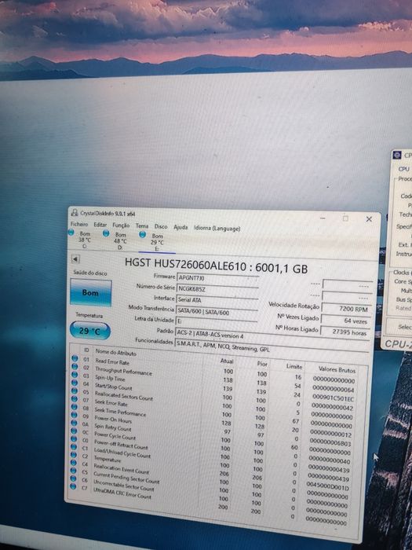Click status circle for Start/Stop Count row
The height and width of the screenshot is (550, 412).
point(75,383)
